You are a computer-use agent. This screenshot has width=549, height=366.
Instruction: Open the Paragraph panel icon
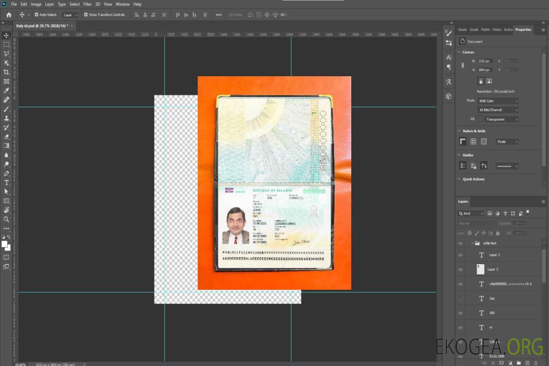tap(449, 67)
